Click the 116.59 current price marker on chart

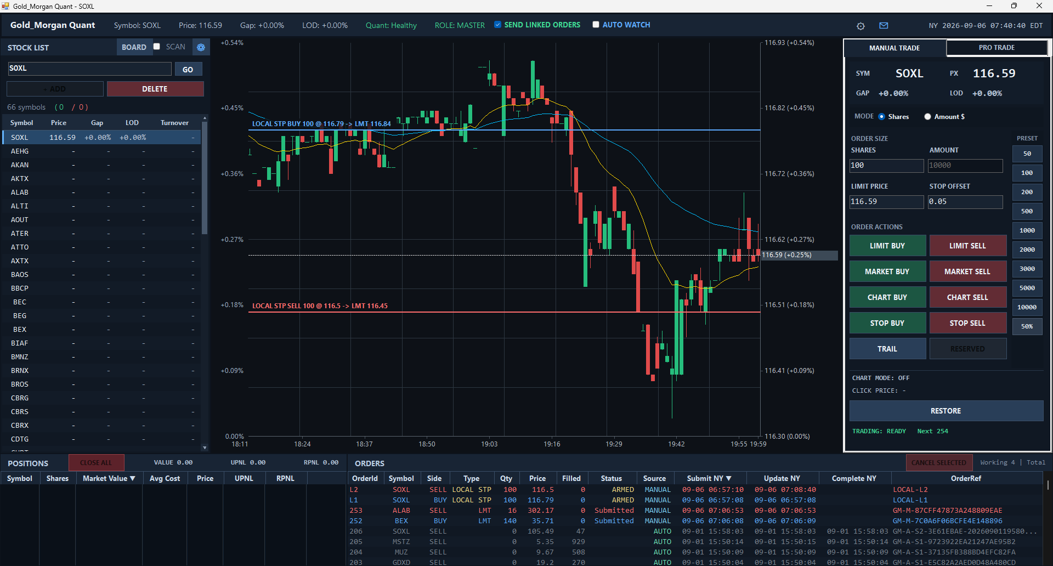tap(799, 255)
